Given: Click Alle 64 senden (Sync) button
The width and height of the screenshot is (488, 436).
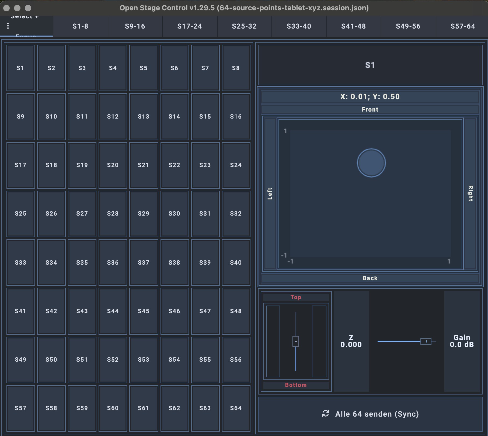Looking at the screenshot, I should (370, 414).
